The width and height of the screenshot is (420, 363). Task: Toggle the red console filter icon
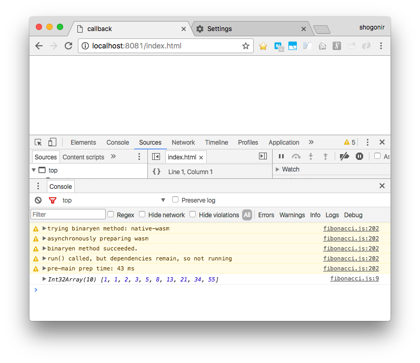point(53,200)
